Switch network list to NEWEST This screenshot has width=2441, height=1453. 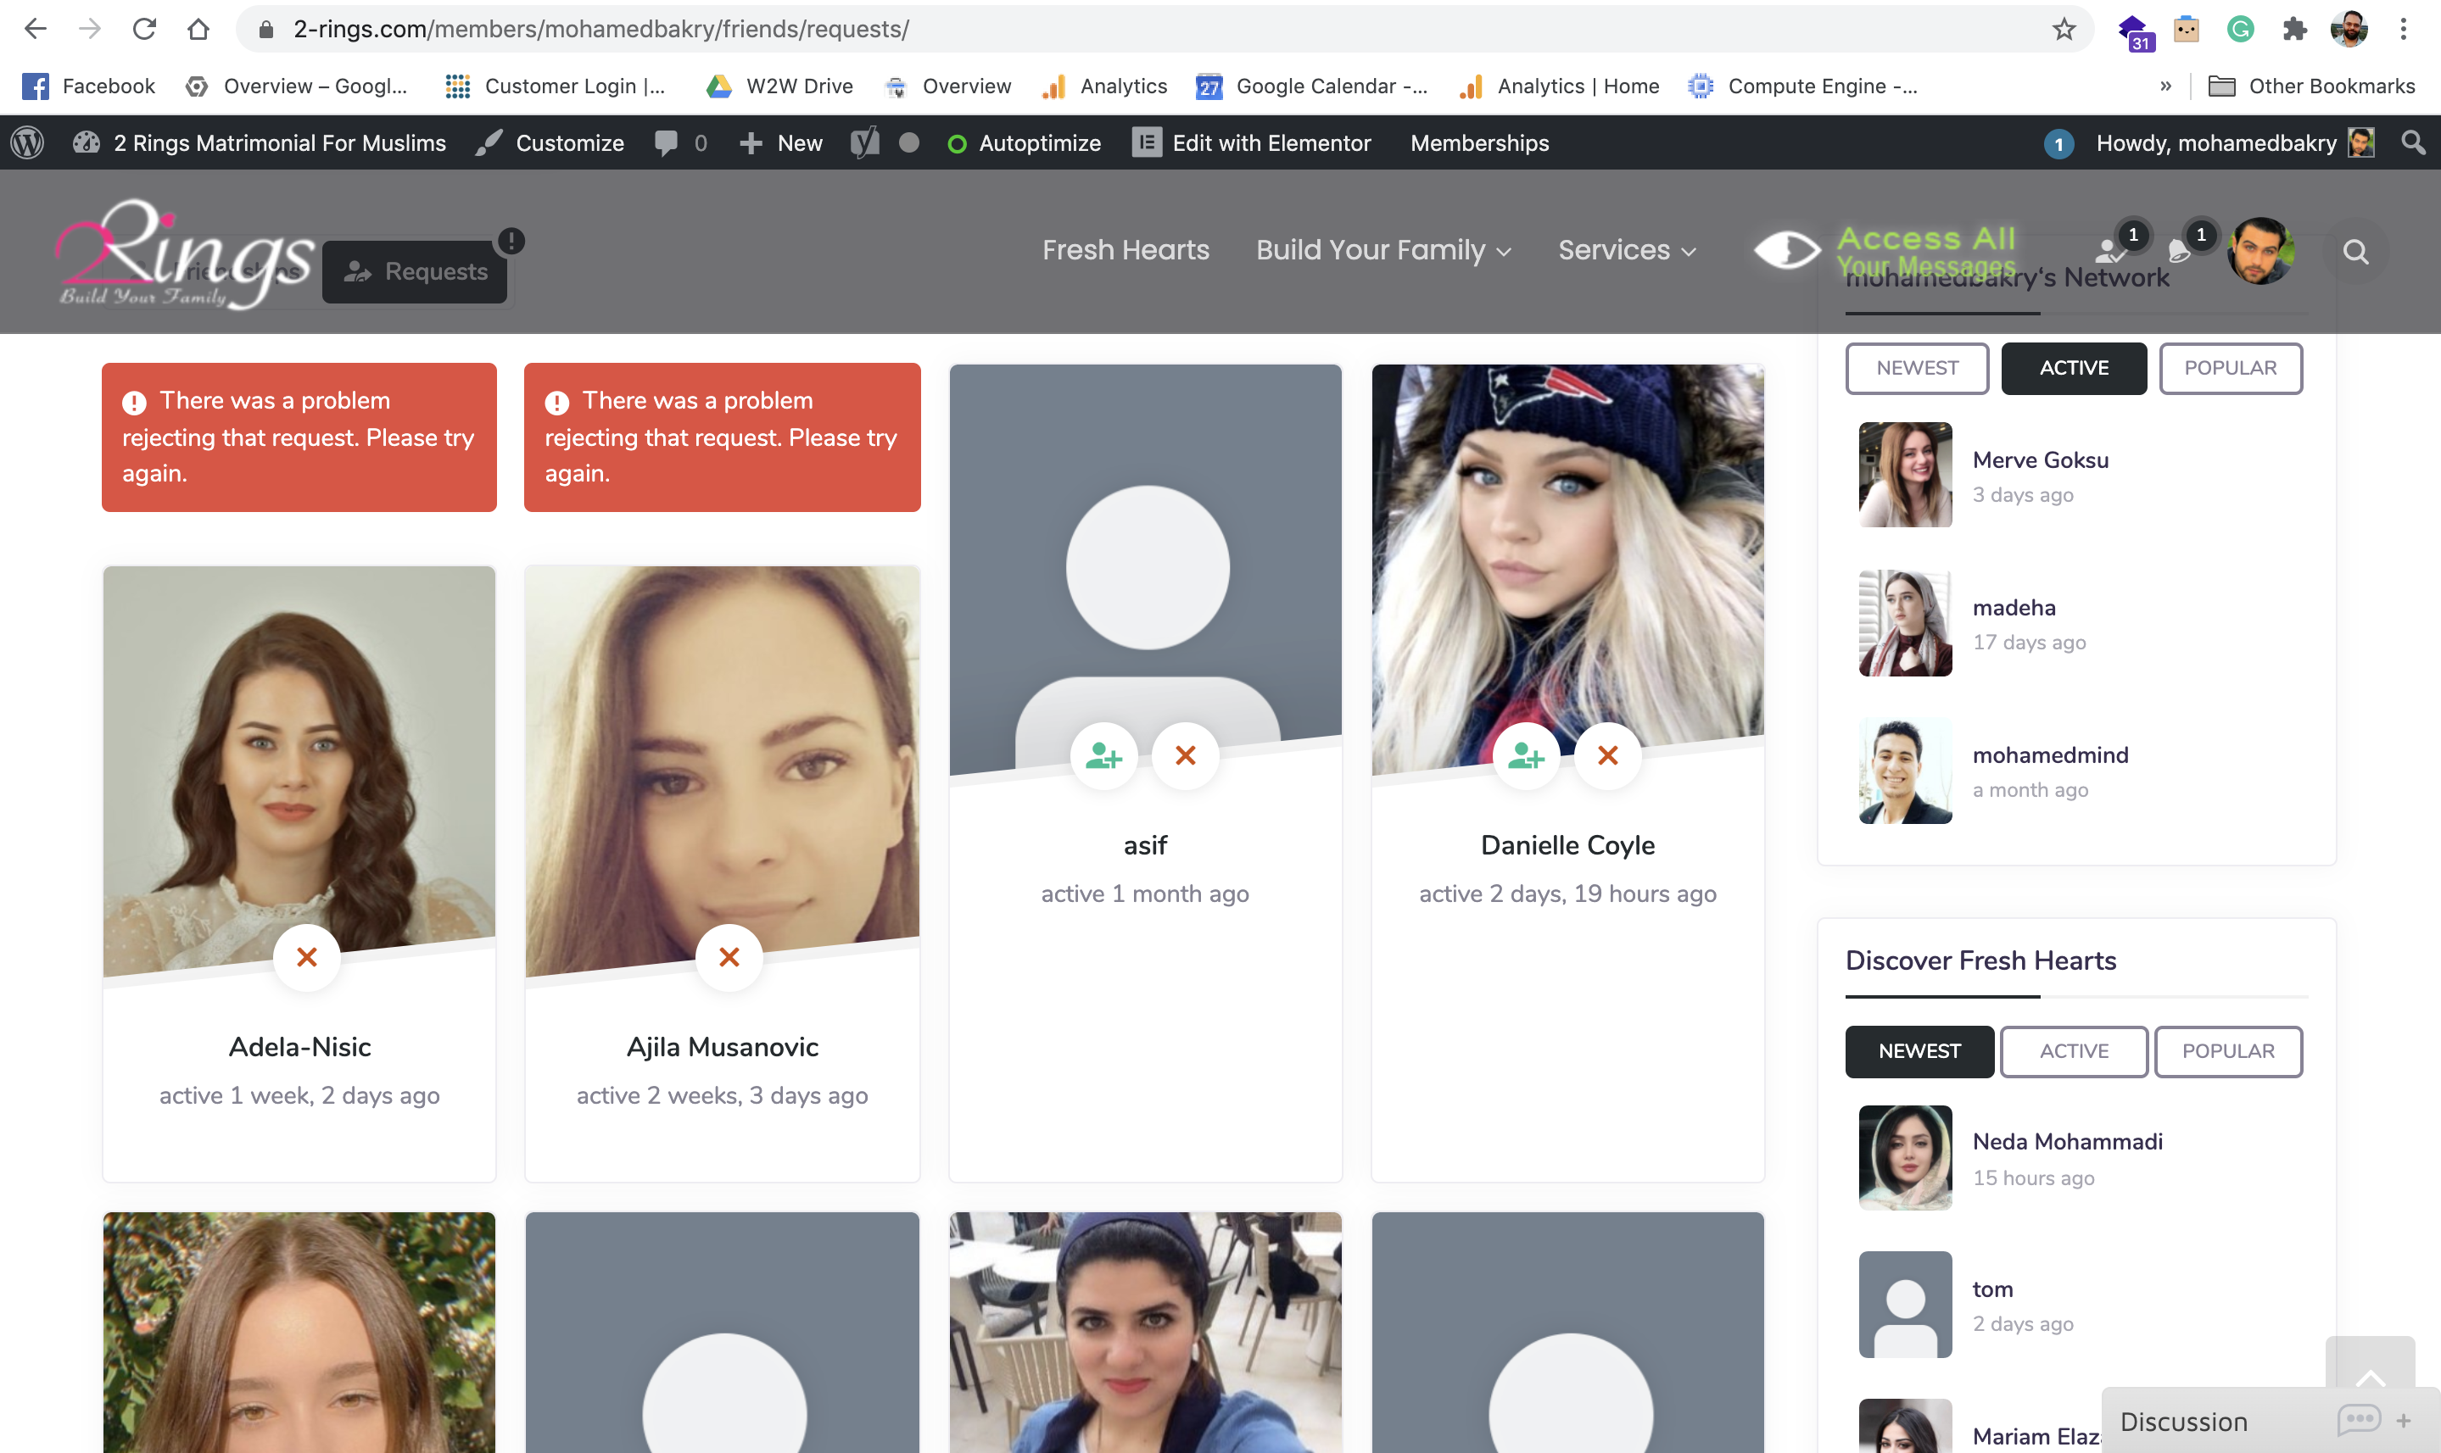pos(1917,368)
